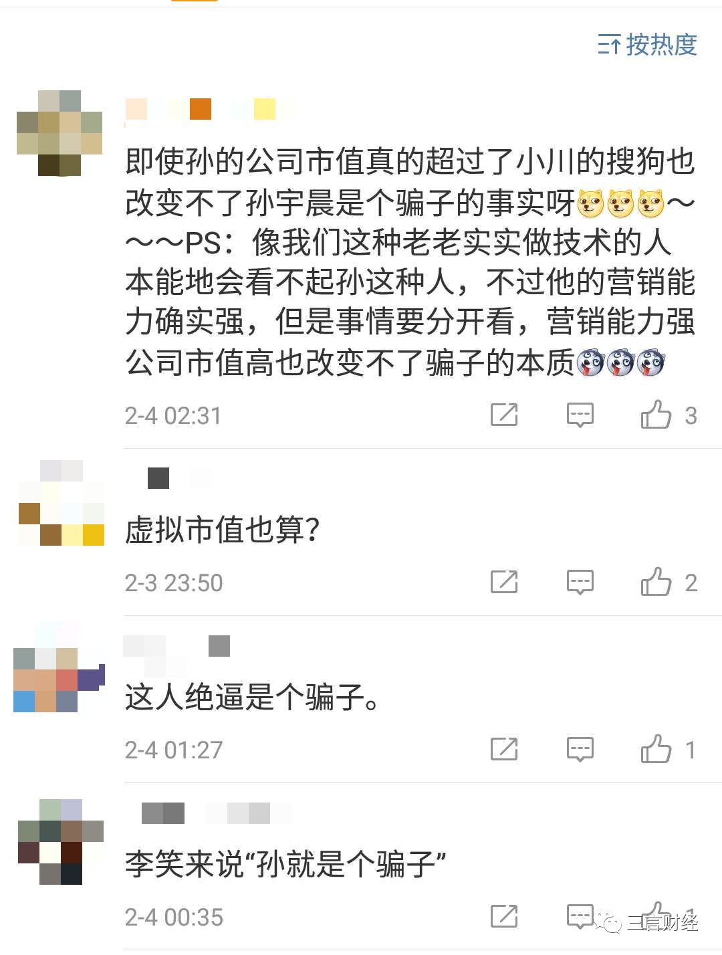Image resolution: width=722 pixels, height=955 pixels.
Task: Reply to the 虚拟市值也算 comment
Action: (580, 582)
